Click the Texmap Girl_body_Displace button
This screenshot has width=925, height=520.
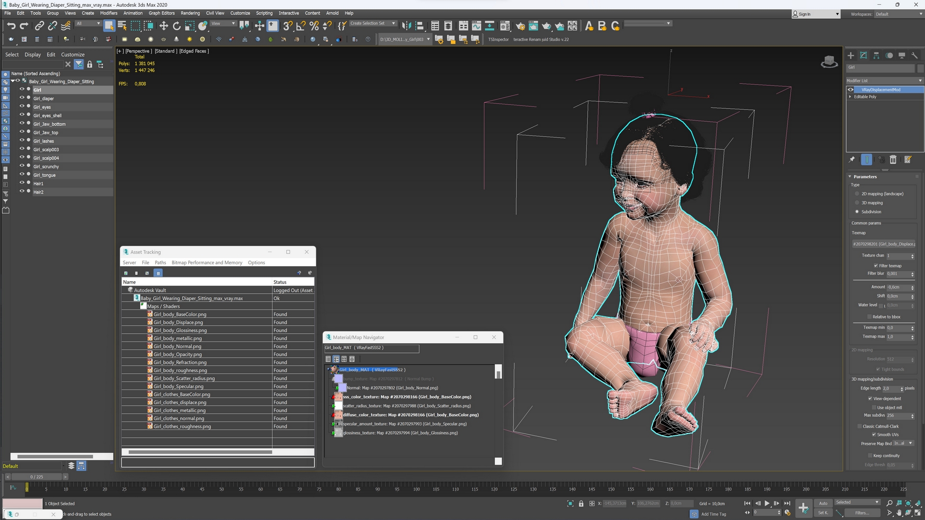pos(884,244)
